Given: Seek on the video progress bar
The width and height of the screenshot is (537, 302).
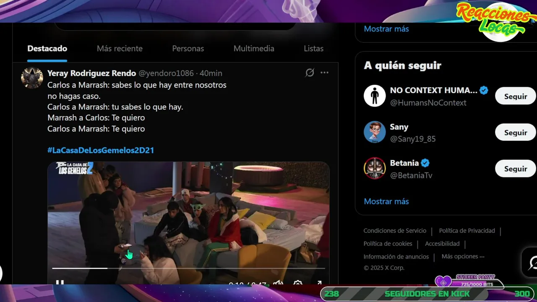Looking at the screenshot, I should pos(188,268).
